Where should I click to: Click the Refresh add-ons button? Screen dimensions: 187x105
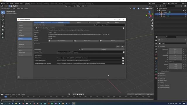pyautogui.click(x=116, y=22)
